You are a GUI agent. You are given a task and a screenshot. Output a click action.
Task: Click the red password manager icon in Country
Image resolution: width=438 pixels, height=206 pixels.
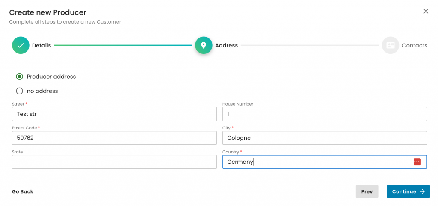pos(417,162)
